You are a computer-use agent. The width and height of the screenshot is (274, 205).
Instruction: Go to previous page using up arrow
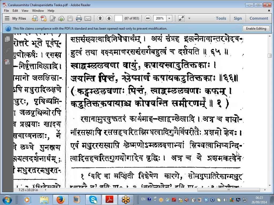click(100, 18)
